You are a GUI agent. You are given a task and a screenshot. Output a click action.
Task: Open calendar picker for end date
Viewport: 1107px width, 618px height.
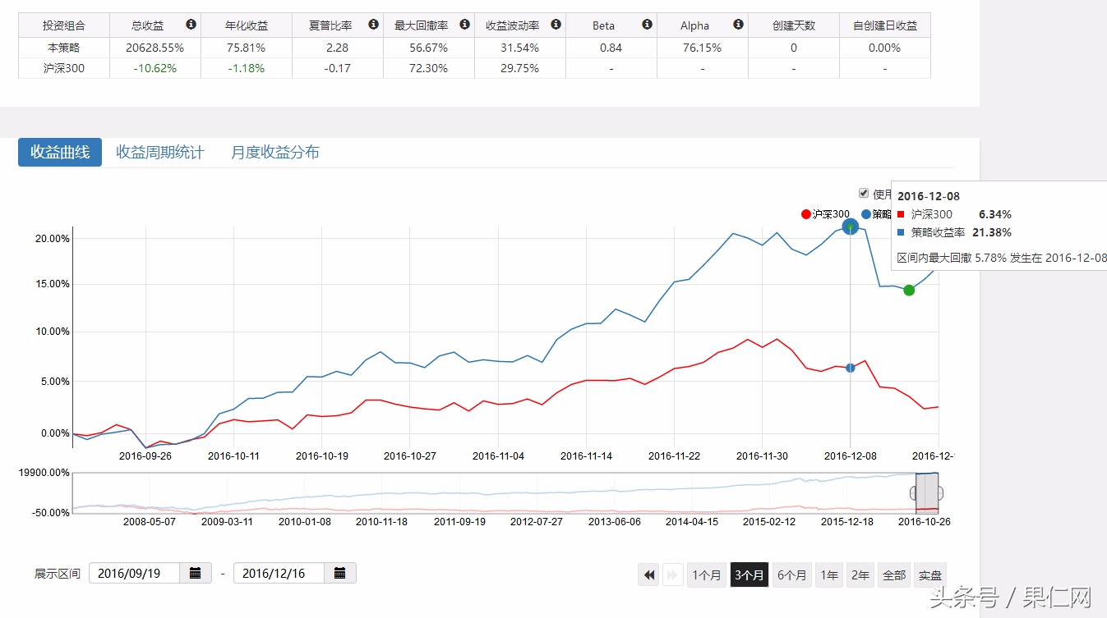pos(340,573)
